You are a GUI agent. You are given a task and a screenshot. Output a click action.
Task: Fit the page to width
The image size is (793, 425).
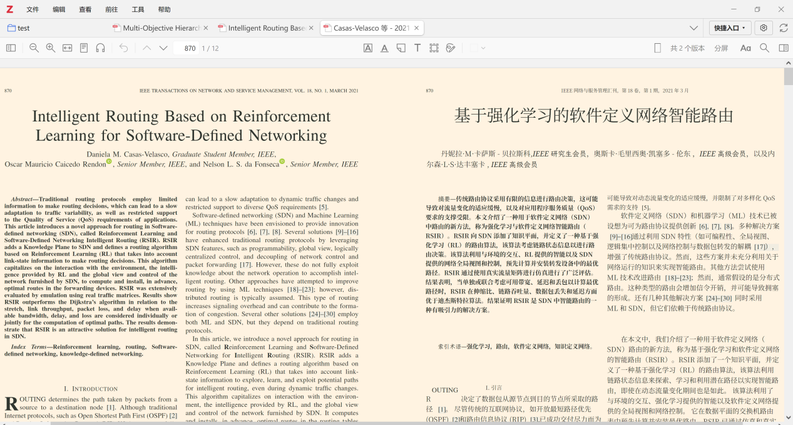67,48
